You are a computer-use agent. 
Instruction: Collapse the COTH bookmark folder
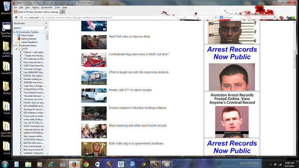(x=16, y=49)
